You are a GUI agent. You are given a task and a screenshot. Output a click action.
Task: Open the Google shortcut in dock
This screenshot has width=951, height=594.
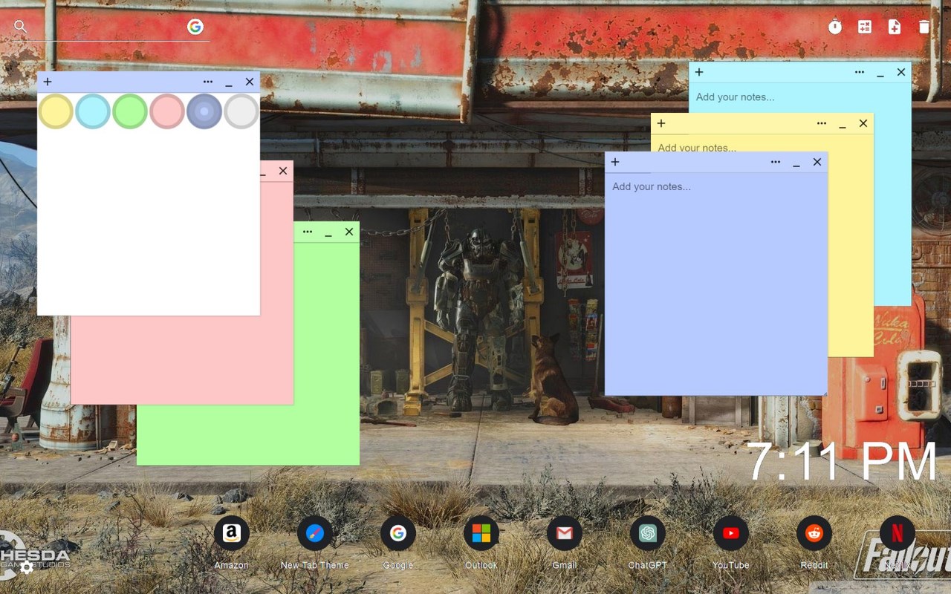pyautogui.click(x=398, y=533)
